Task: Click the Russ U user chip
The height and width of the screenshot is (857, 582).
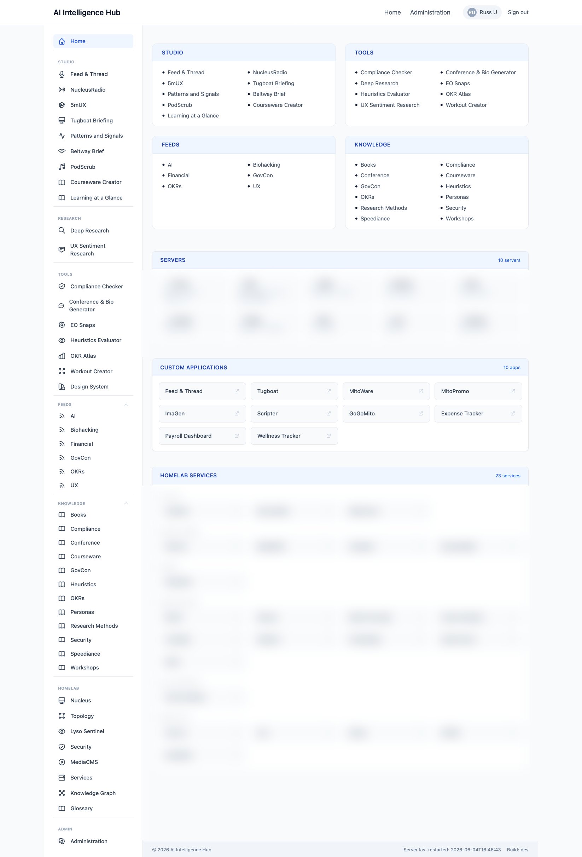Action: pyautogui.click(x=482, y=12)
